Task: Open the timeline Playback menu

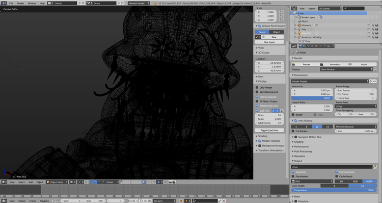Action: click(44, 201)
